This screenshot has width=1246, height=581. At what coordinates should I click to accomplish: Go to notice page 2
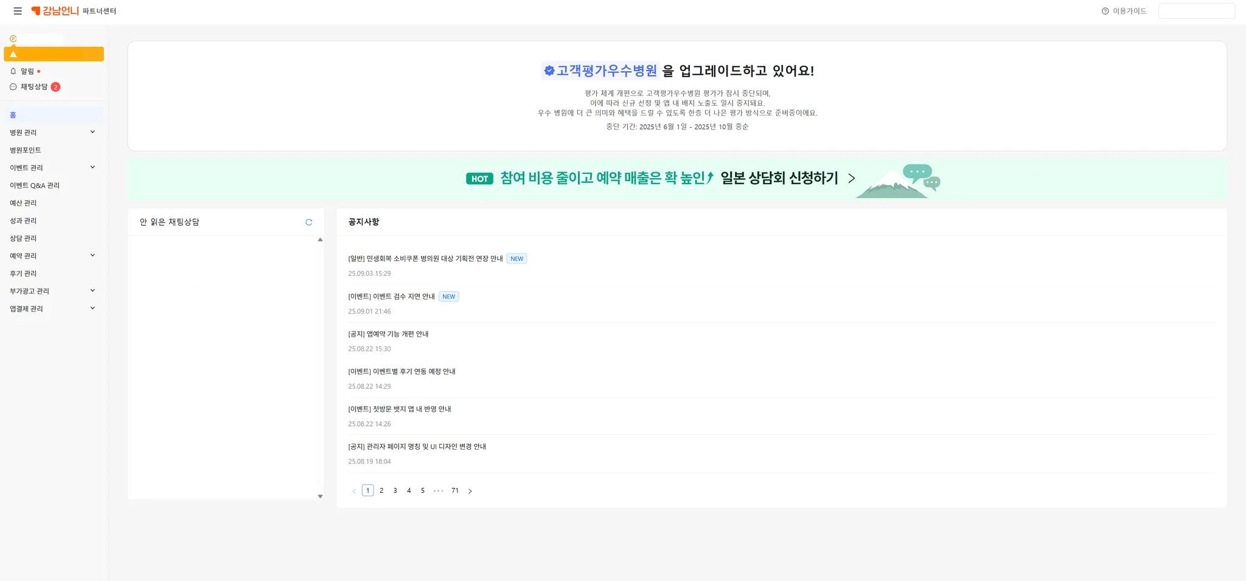(381, 490)
